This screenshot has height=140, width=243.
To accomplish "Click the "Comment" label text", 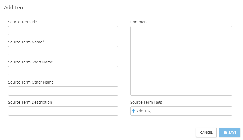I will (139, 22).
